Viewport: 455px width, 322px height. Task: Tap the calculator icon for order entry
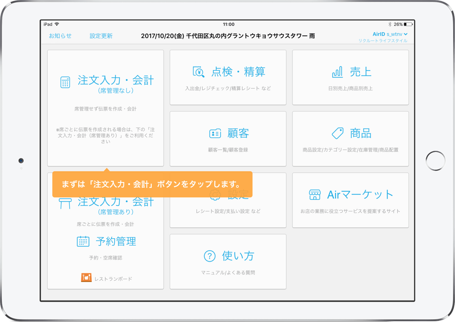tap(65, 82)
